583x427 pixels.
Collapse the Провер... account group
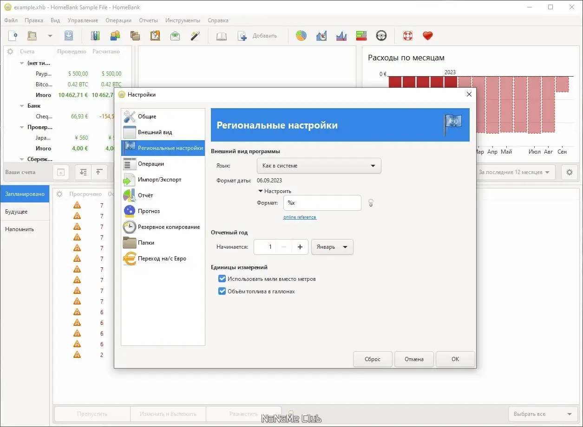pyautogui.click(x=23, y=127)
